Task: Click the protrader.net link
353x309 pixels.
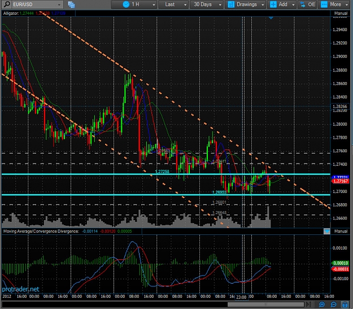Action: [20, 289]
